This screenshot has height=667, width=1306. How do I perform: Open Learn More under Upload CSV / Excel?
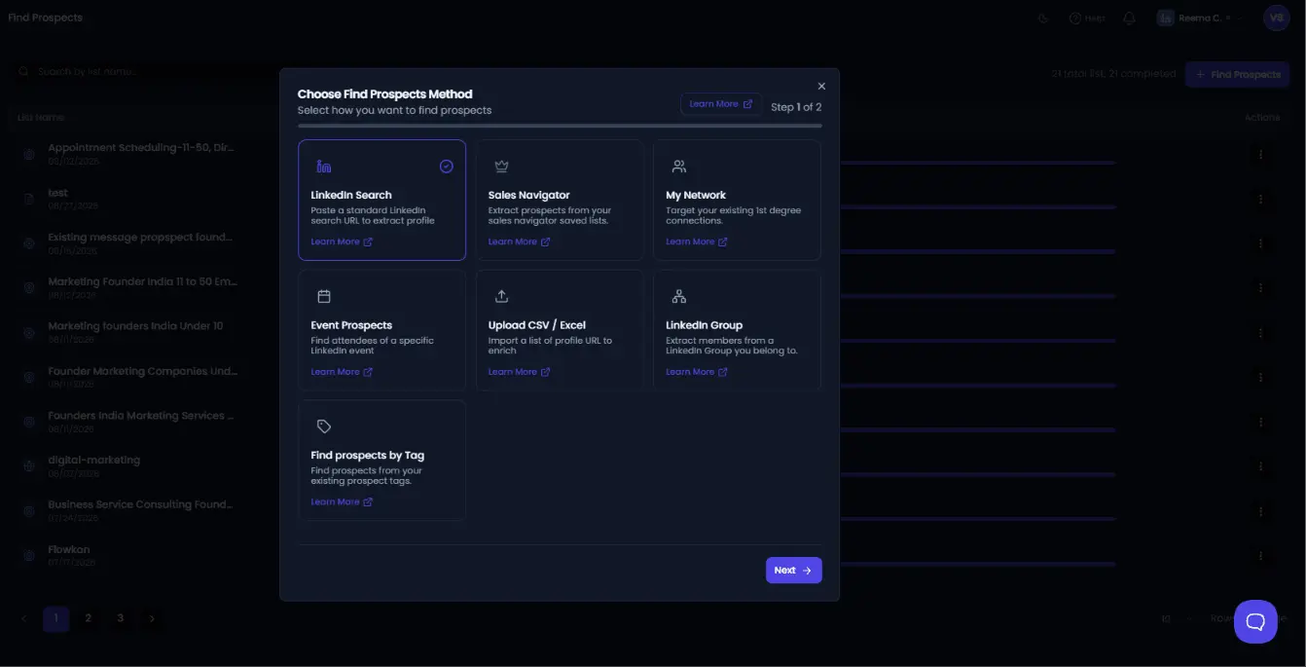point(519,372)
